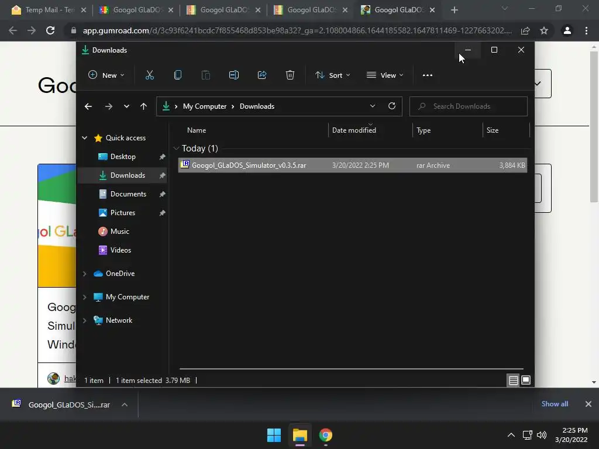599x449 pixels.
Task: Close the Temp Mail tab
Action: coord(84,10)
